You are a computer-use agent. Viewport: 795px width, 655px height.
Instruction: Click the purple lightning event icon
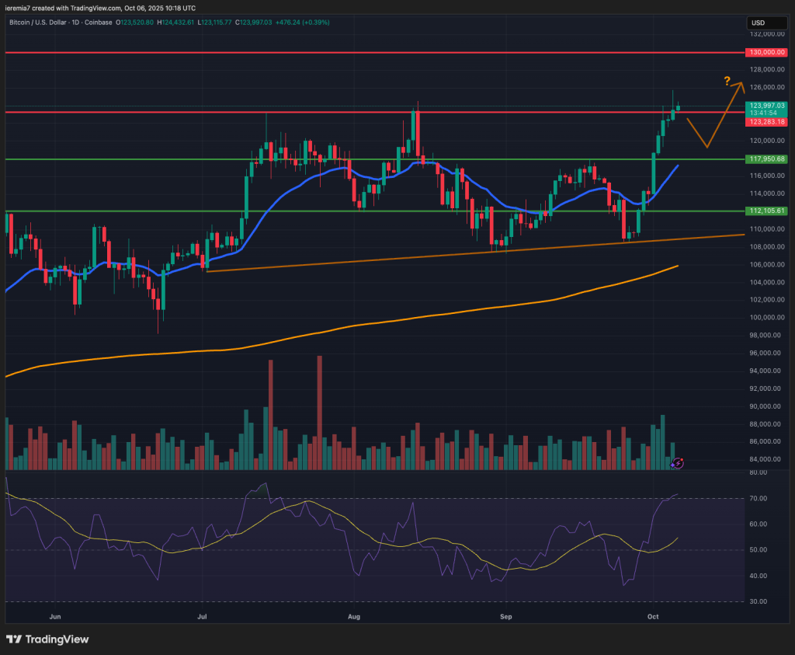pos(677,463)
